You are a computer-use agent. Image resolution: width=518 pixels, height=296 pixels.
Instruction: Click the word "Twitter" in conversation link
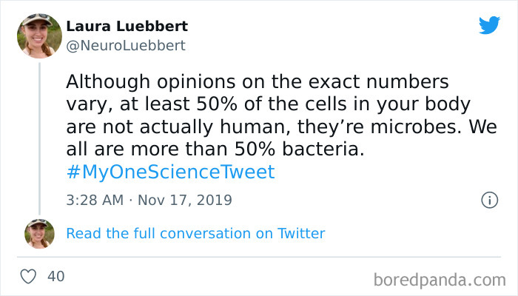point(301,234)
